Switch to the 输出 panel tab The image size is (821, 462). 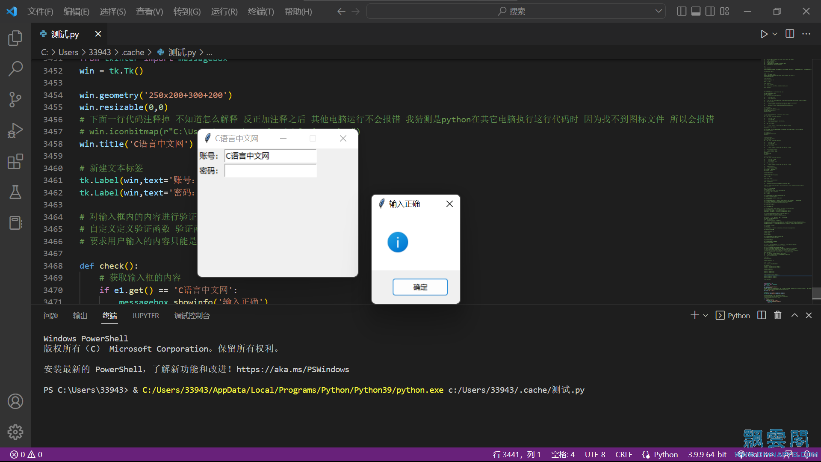(x=80, y=316)
